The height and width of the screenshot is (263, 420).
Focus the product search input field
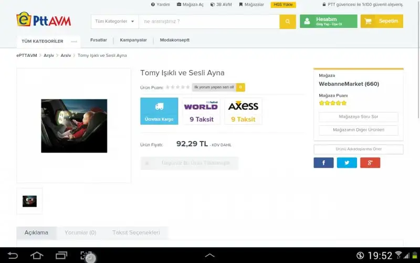(208, 22)
